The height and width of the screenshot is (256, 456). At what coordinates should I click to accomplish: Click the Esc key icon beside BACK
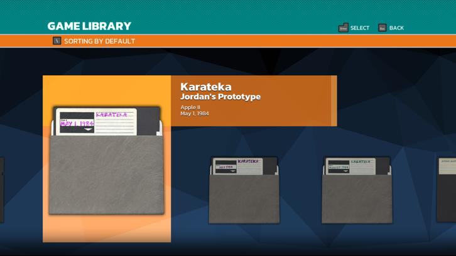(382, 28)
